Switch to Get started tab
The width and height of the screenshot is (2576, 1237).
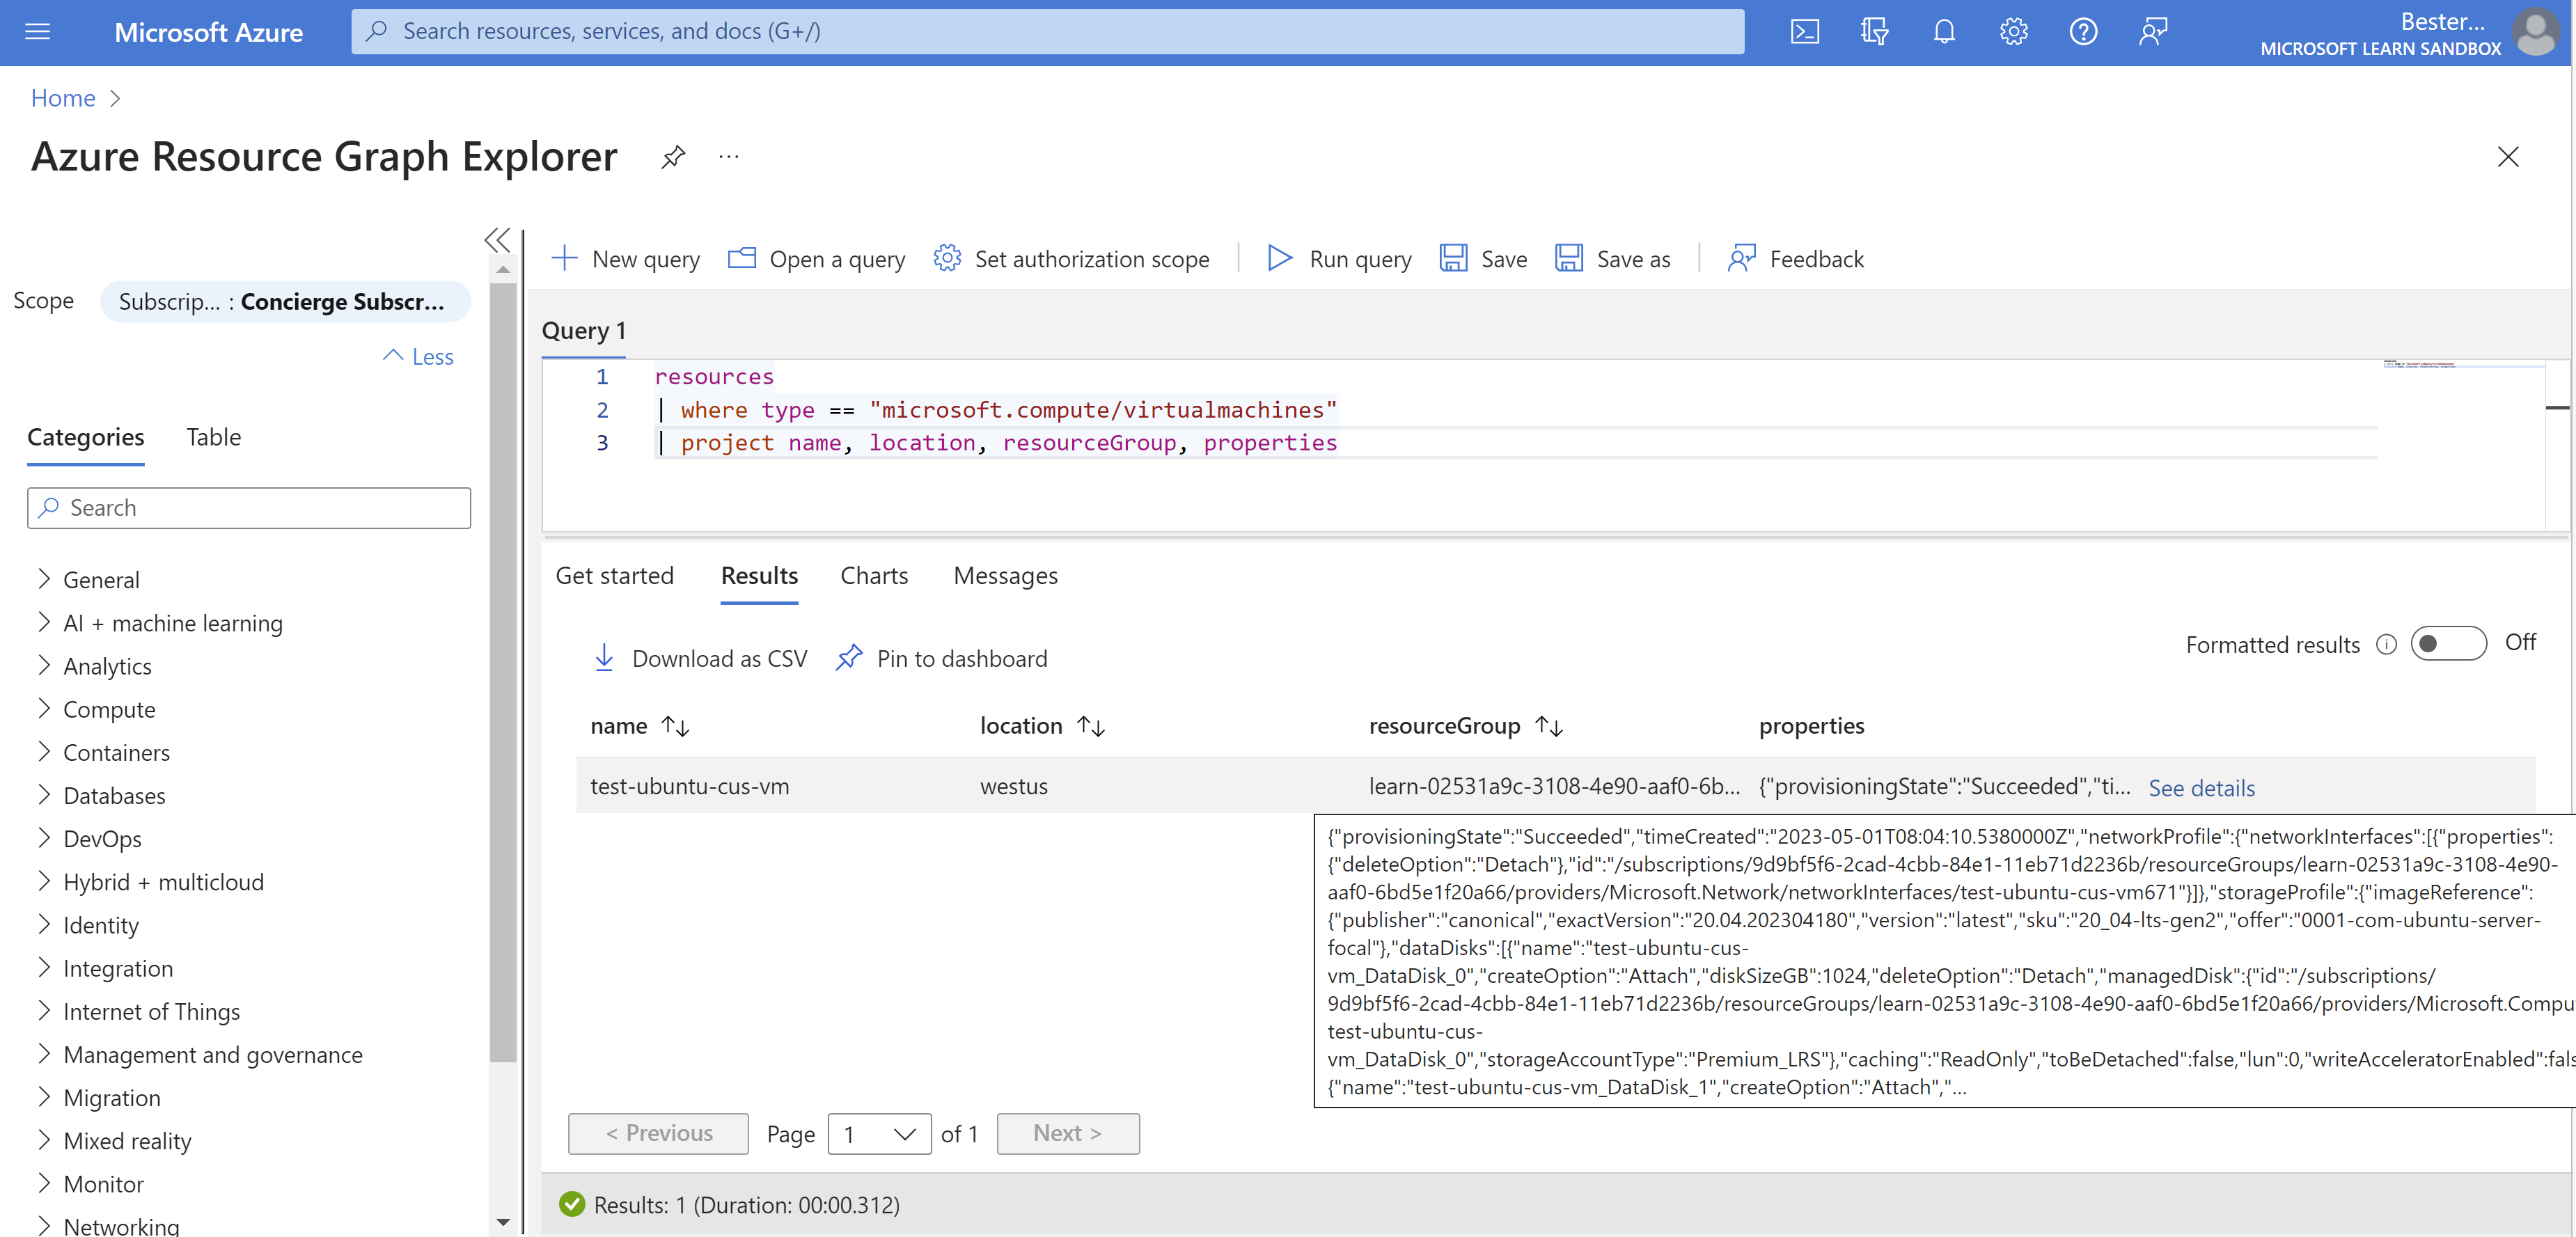(x=614, y=576)
